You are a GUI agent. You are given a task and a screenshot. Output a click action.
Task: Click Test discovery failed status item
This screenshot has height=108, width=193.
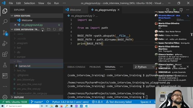pyautogui.click(x=119, y=102)
